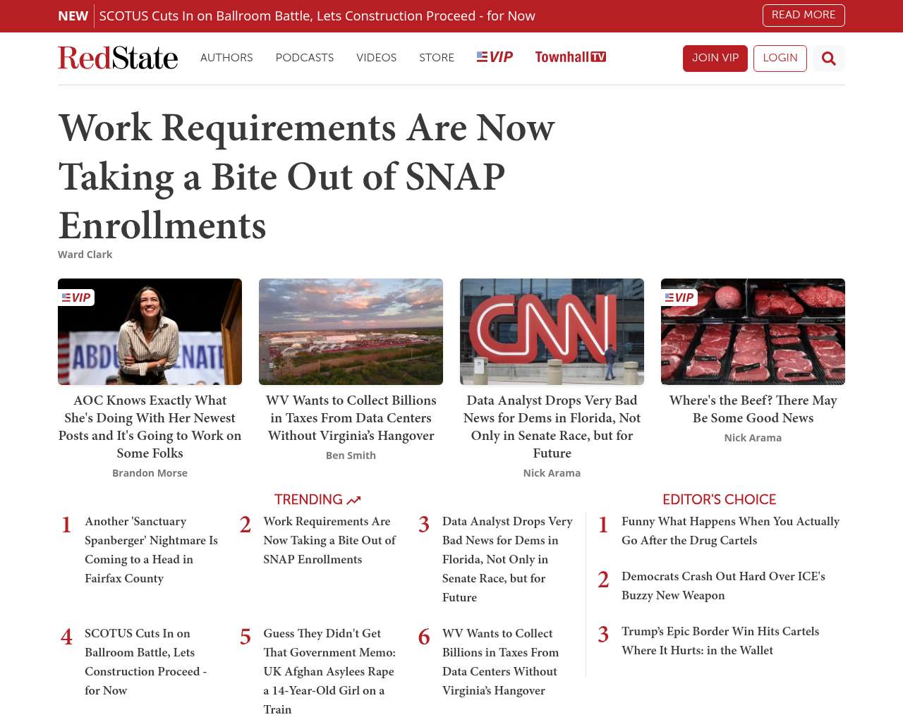Click VIP badge on the AOC thumbnail
Viewport: 903px width, 722px height.
[76, 298]
